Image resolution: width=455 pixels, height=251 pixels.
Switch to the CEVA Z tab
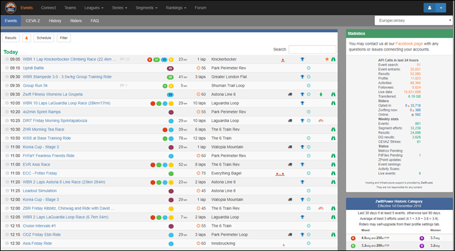point(33,21)
